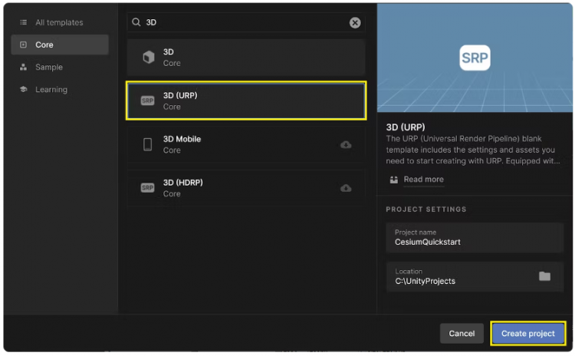
Task: Browse location using the folder icon
Action: tap(544, 276)
